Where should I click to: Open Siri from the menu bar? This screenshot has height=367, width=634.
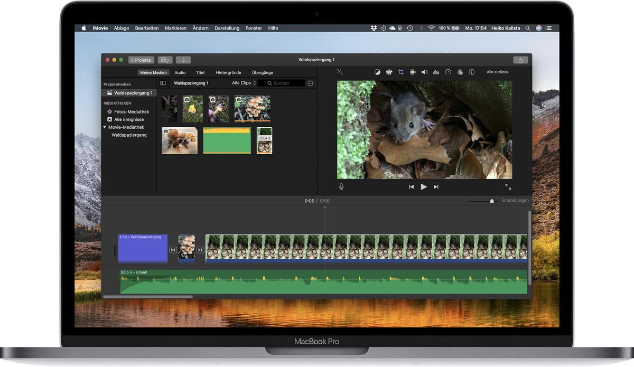[539, 28]
